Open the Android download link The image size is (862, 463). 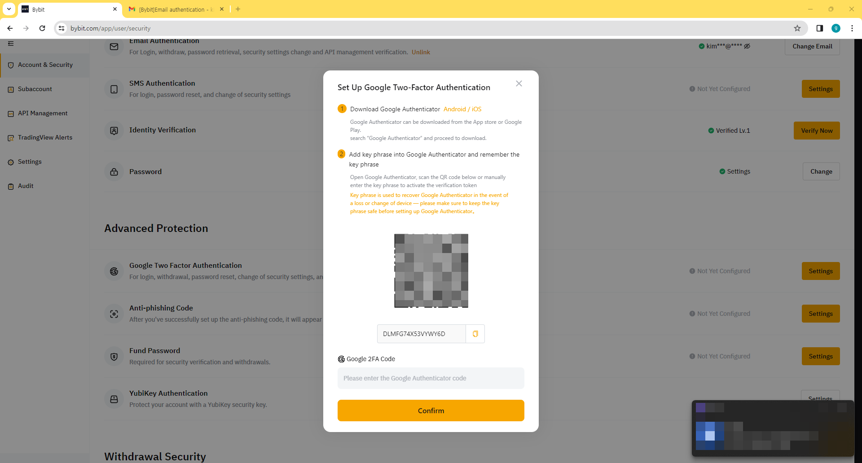(x=454, y=109)
